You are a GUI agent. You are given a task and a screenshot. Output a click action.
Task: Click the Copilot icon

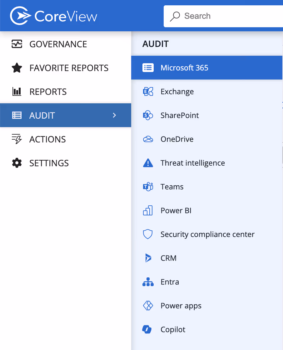coord(148,329)
